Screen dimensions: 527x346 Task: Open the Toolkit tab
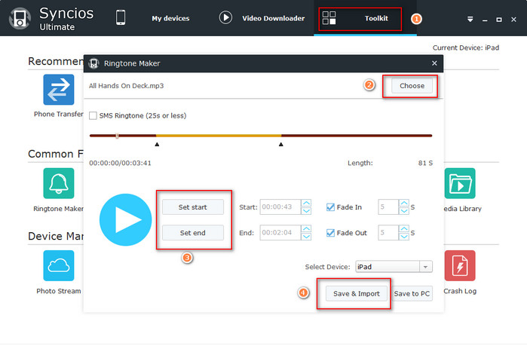pos(359,18)
